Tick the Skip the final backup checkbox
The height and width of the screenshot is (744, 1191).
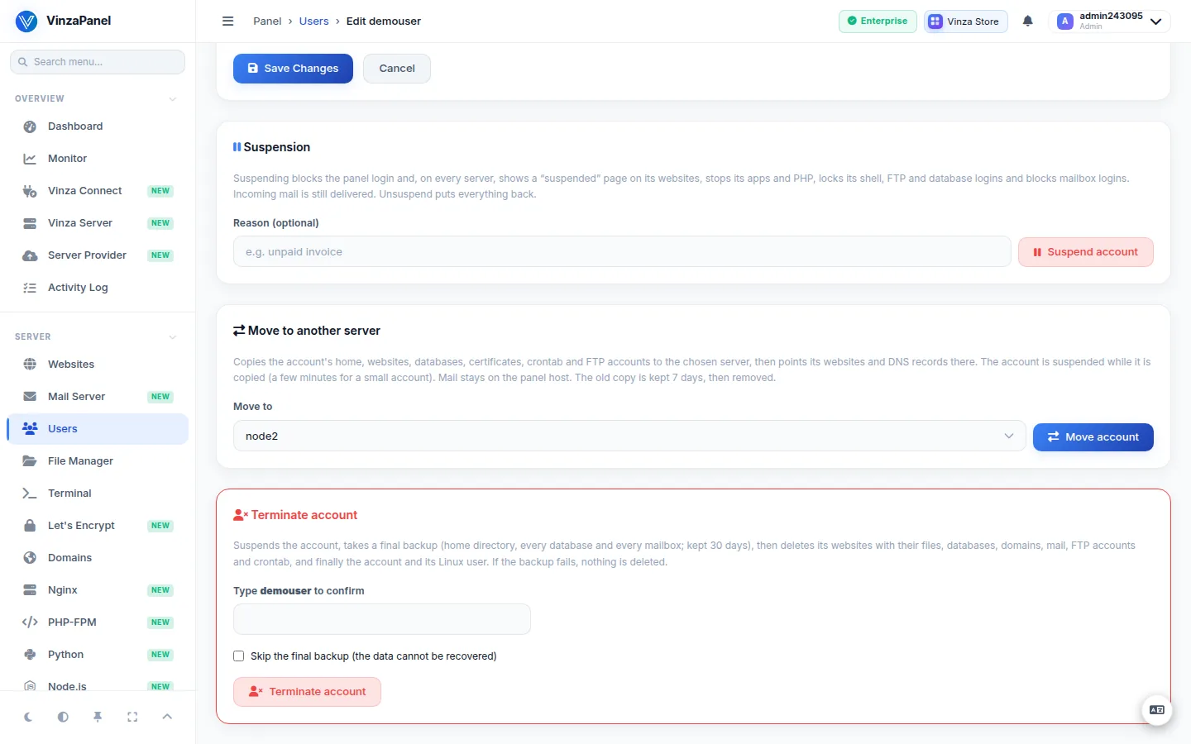coord(239,656)
